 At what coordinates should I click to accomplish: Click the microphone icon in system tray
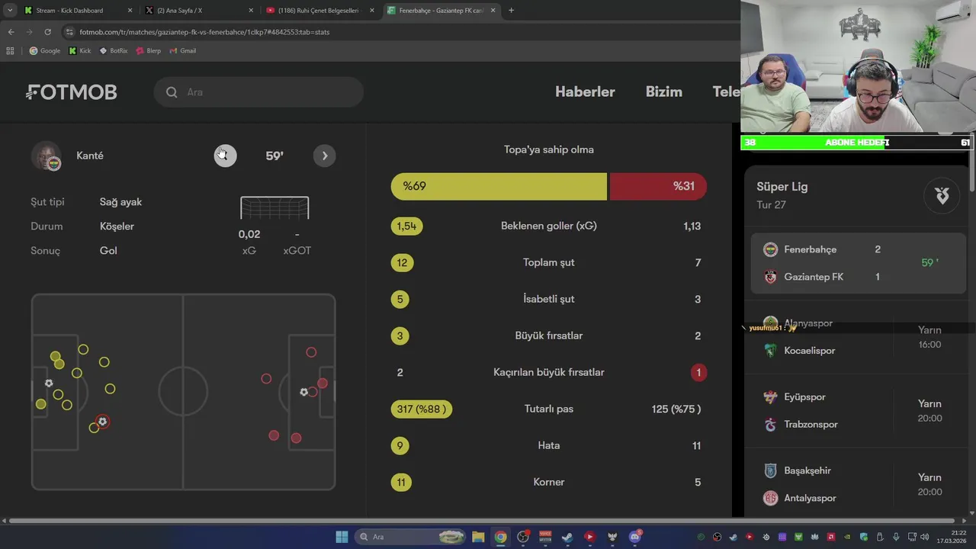click(897, 537)
